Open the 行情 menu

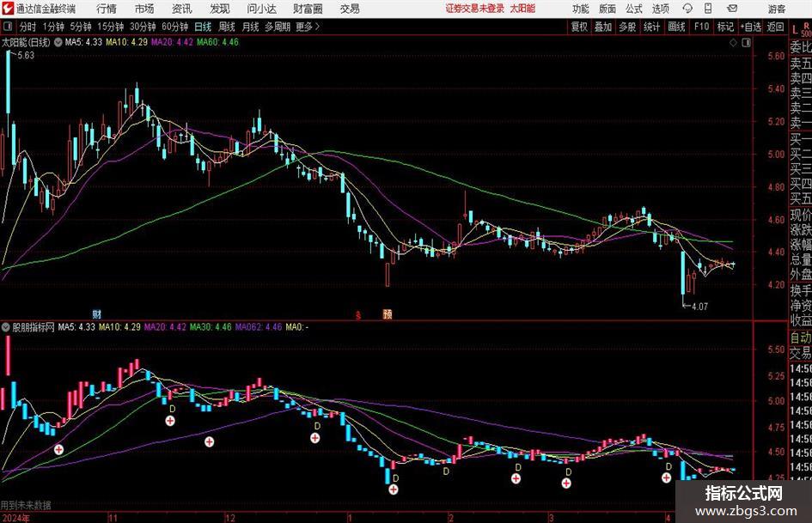(x=107, y=9)
